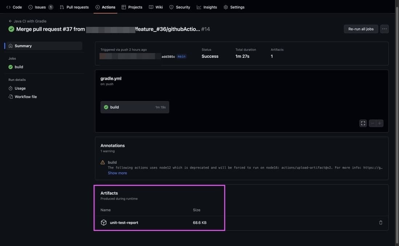The height and width of the screenshot is (246, 399).
Task: Click the Insights graph icon
Action: tap(199, 7)
